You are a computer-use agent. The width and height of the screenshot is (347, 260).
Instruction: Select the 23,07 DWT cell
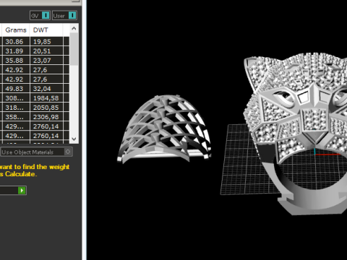[x=46, y=61]
